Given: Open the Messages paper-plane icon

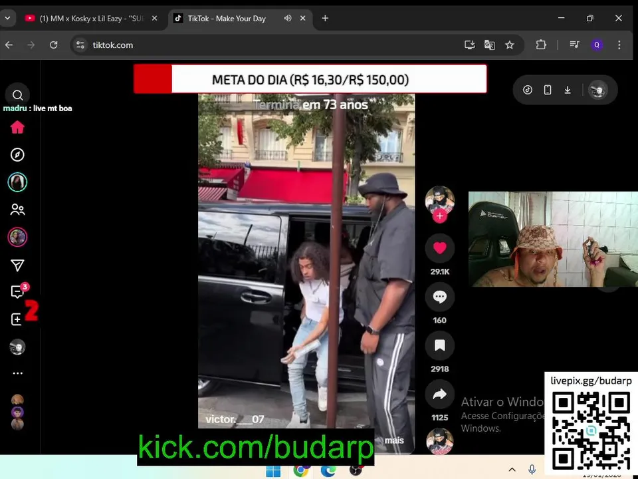Looking at the screenshot, I should (17, 265).
